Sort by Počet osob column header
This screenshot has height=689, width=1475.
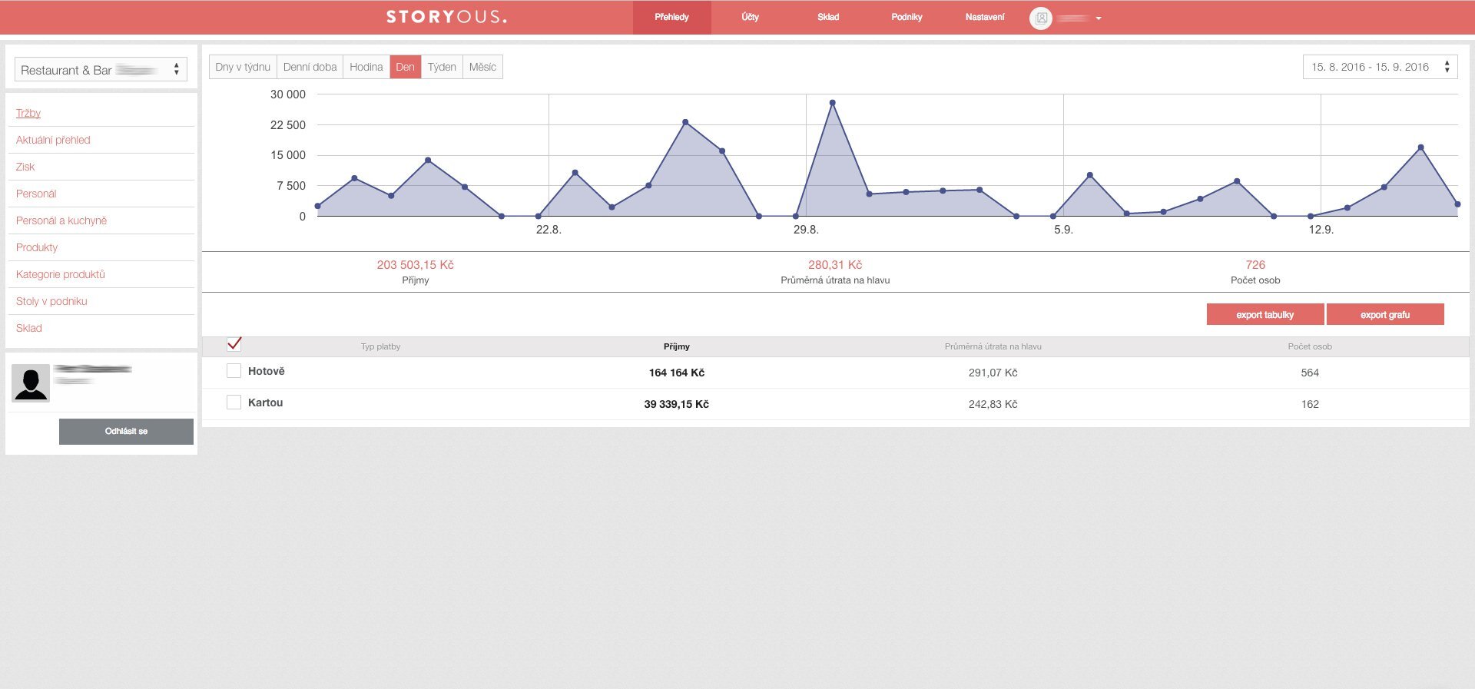[x=1310, y=346]
